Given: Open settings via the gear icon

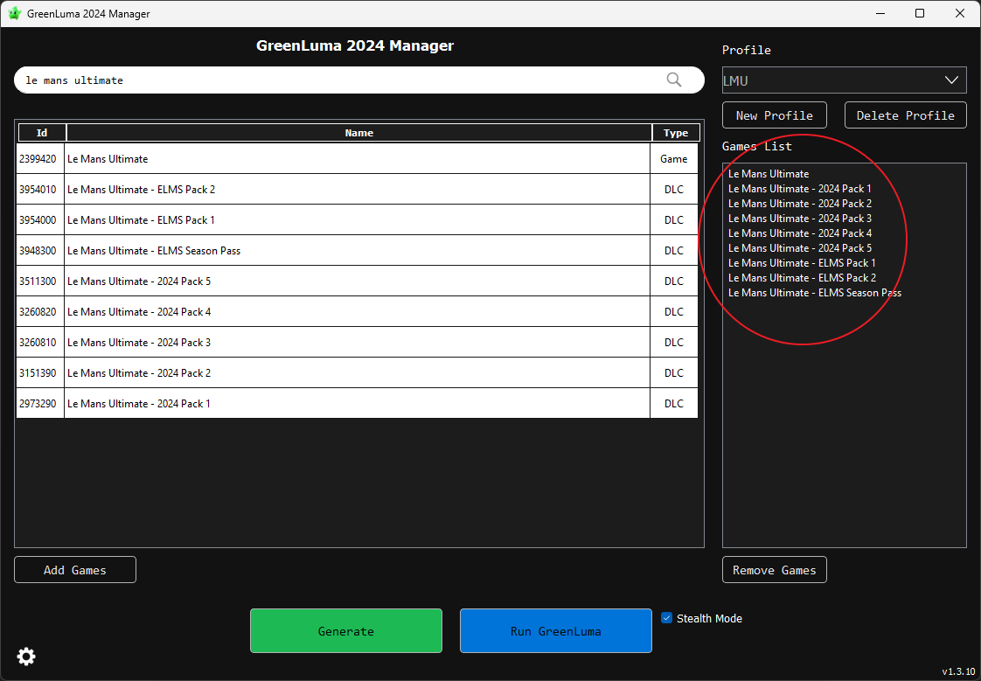Looking at the screenshot, I should pyautogui.click(x=26, y=657).
